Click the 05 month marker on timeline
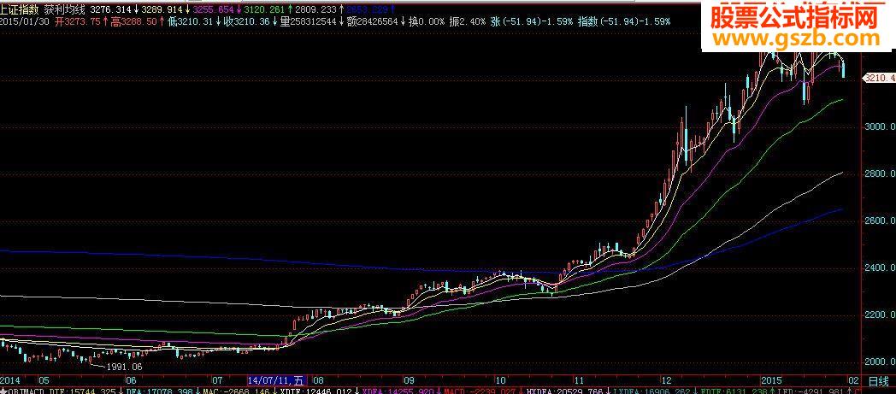Screen dimensions: 896x394 coord(44,379)
